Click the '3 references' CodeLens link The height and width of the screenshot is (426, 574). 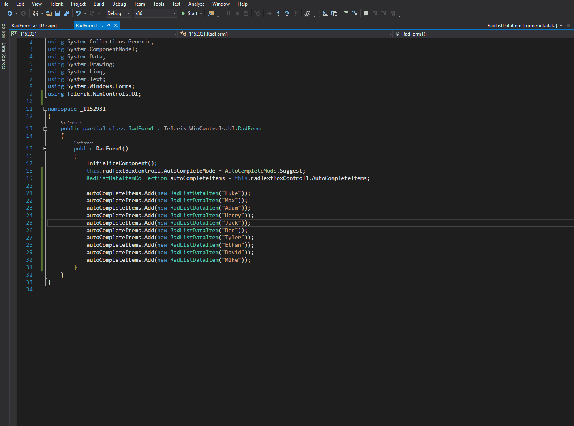tap(71, 123)
